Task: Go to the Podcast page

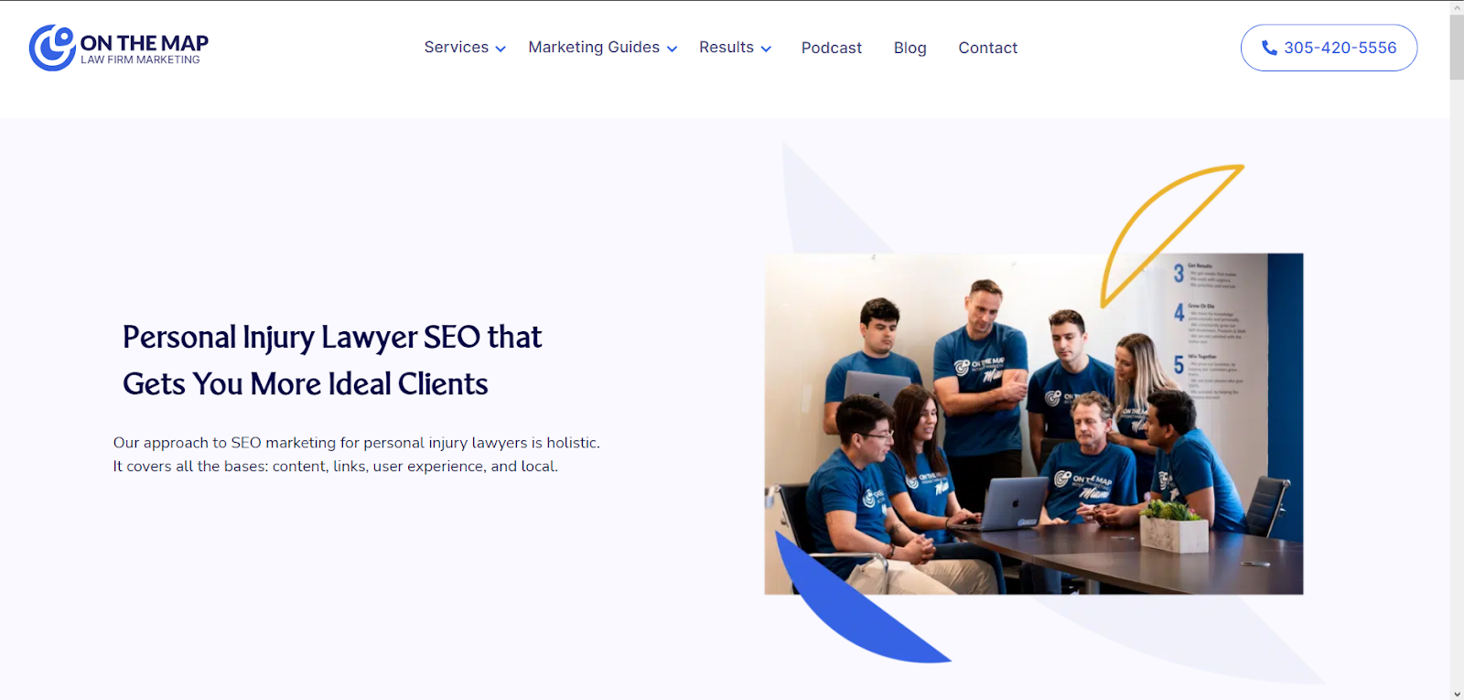Action: tap(831, 48)
